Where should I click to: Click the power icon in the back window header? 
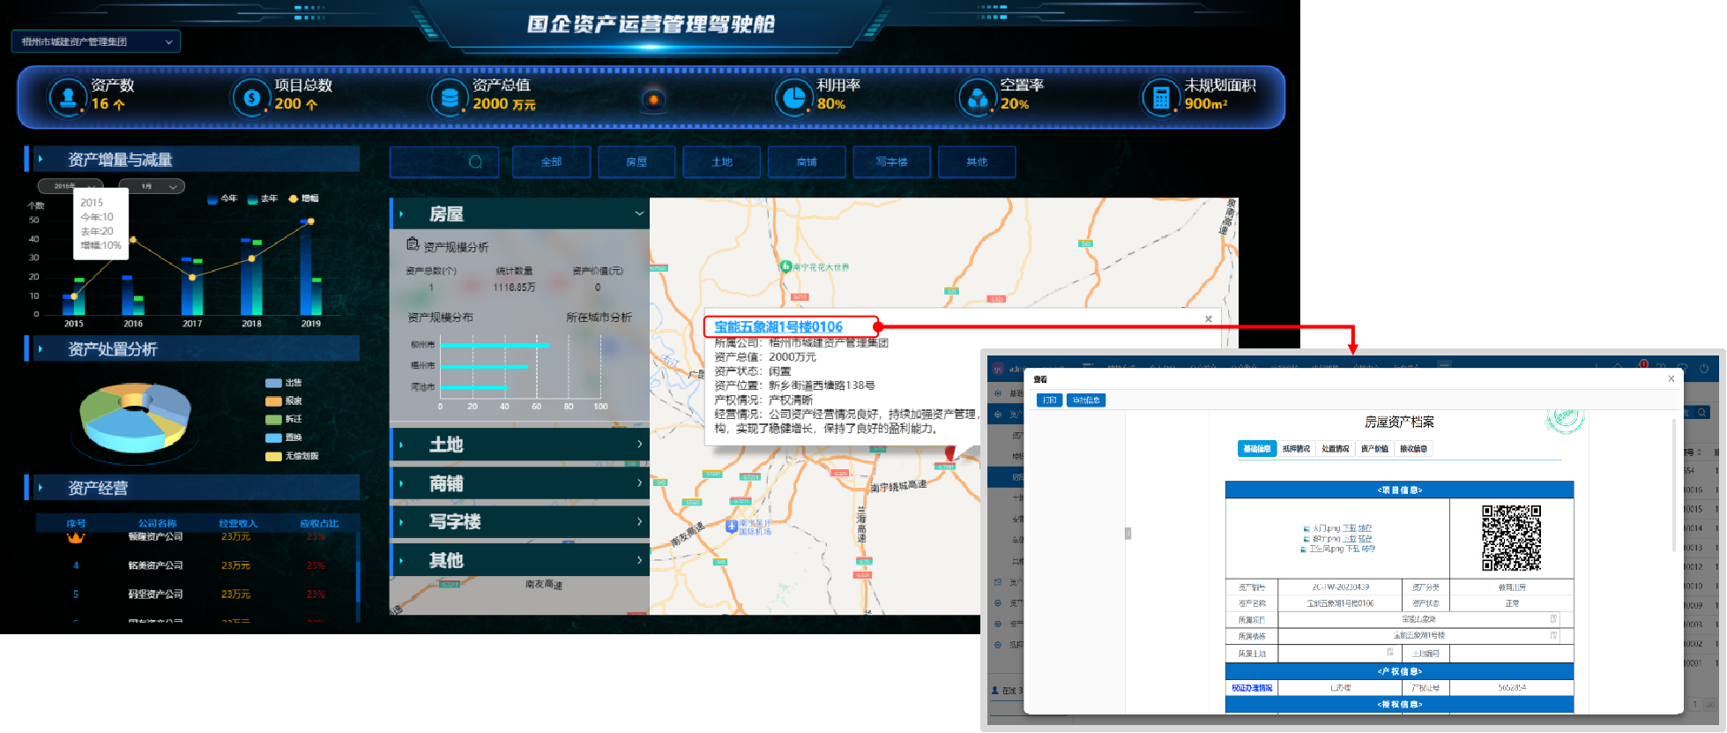pos(1704,368)
